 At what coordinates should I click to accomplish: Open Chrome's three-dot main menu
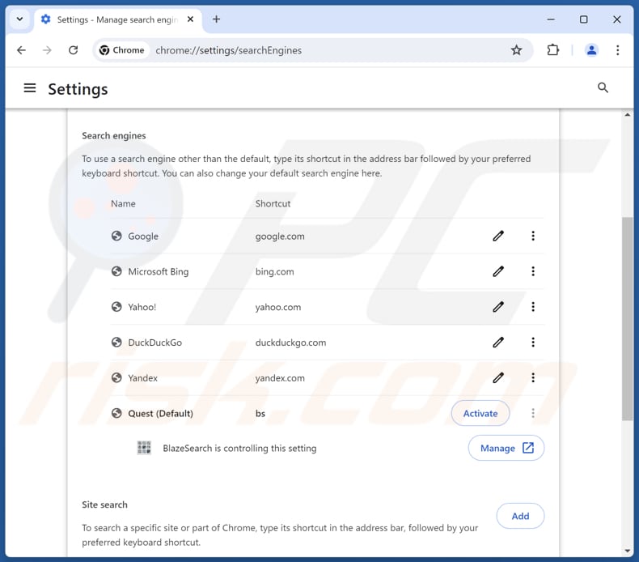tap(617, 50)
